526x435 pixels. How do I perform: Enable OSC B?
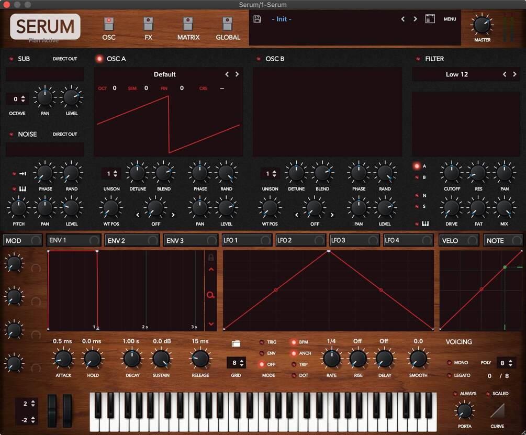point(259,59)
